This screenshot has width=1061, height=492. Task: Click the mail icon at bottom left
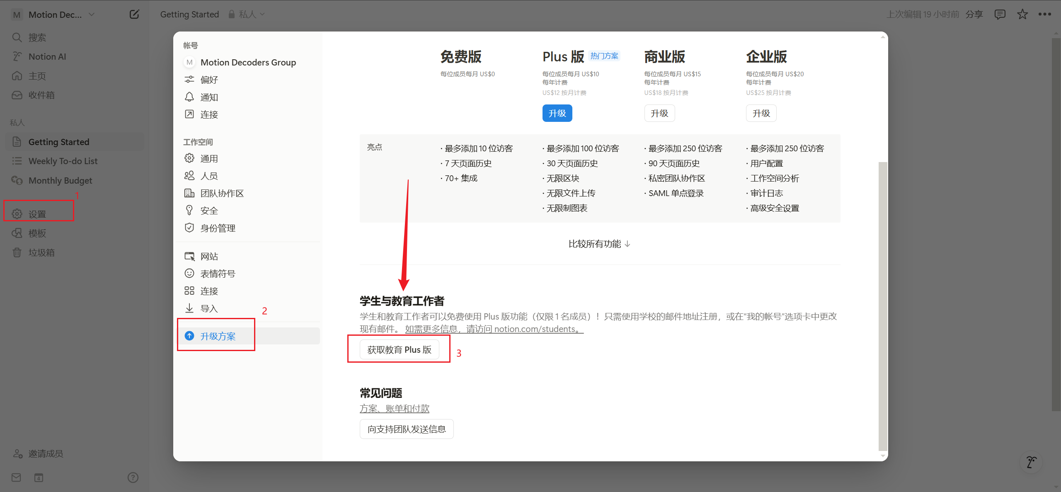(x=16, y=477)
